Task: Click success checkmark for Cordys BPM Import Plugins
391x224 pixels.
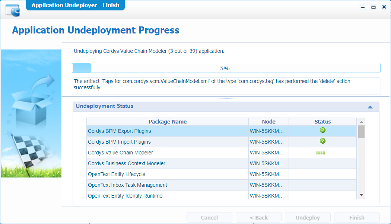Action: coord(323,141)
